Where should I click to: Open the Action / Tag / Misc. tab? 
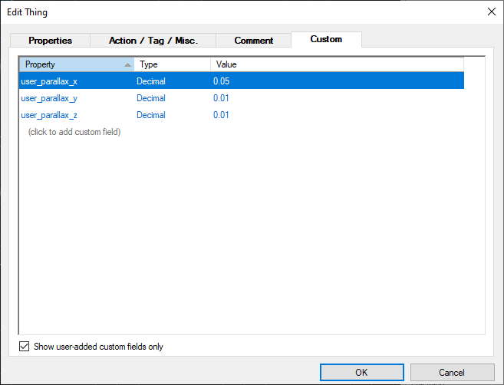click(153, 41)
